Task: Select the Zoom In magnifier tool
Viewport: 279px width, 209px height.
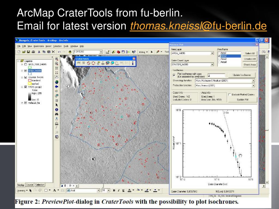Action: coord(57,59)
